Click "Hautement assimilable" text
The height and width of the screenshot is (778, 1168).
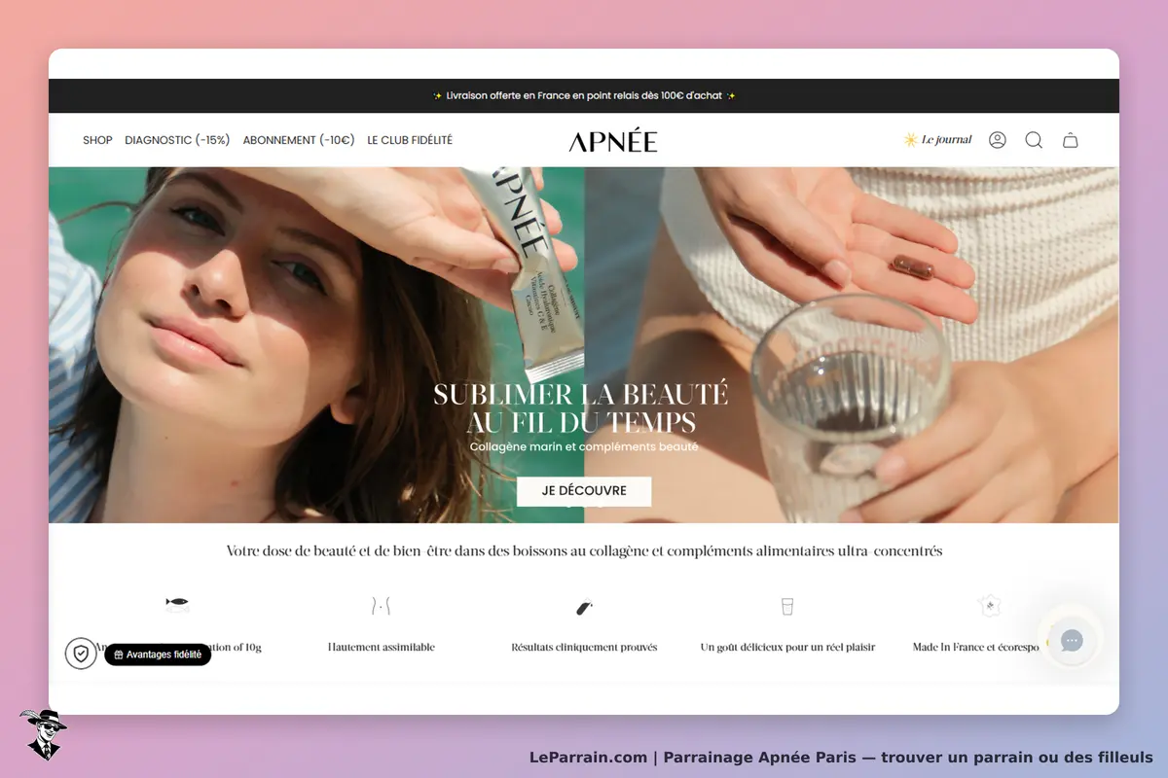[x=382, y=647]
